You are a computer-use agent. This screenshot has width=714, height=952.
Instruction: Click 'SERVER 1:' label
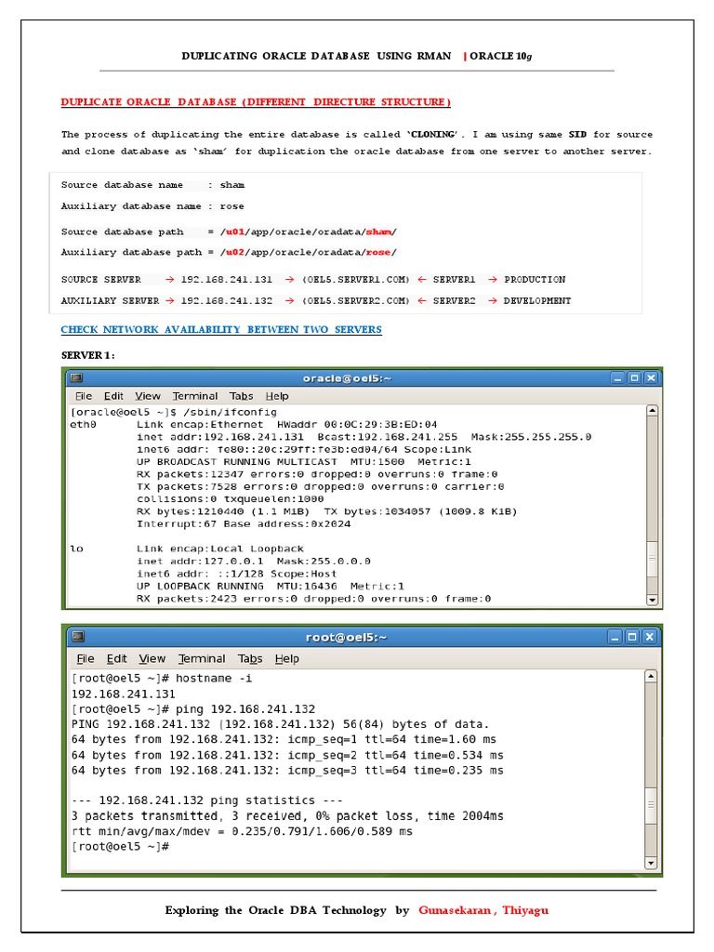coord(87,355)
